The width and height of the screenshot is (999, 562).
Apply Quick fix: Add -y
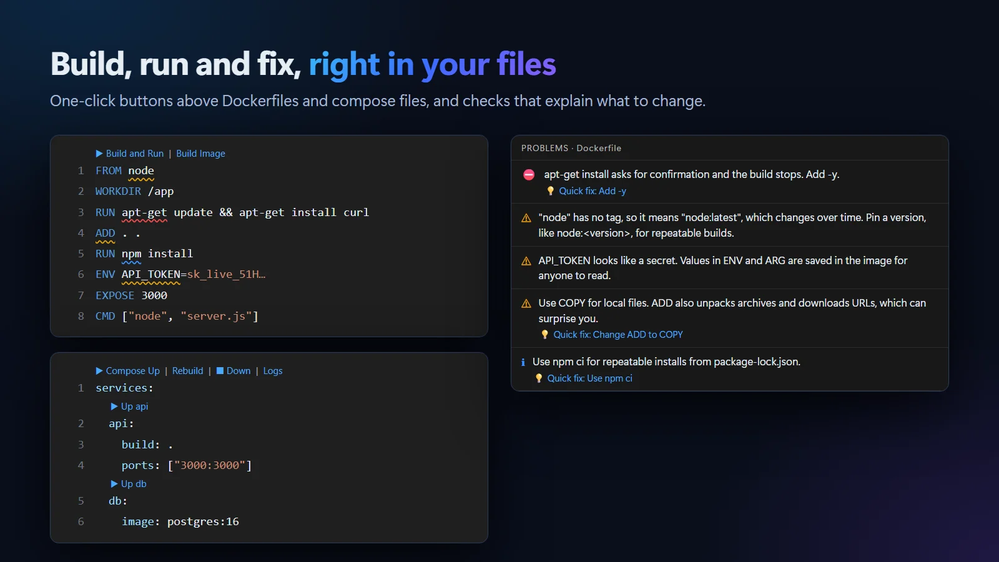(x=593, y=191)
